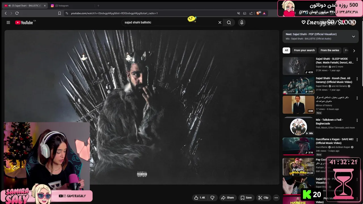Screen dimensions: 363x204
Task: Go to the YouTube home logo
Action: point(24,22)
